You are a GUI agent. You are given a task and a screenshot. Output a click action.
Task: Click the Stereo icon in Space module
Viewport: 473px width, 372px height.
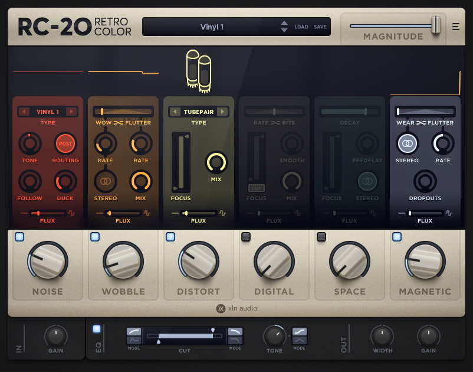tap(367, 180)
